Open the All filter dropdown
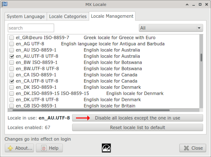Viewport: 211px width, 157px height. pos(171,28)
